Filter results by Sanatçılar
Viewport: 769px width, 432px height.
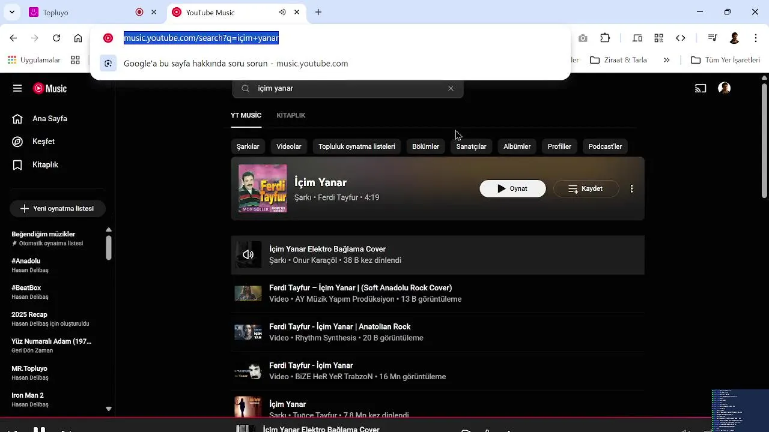click(471, 146)
